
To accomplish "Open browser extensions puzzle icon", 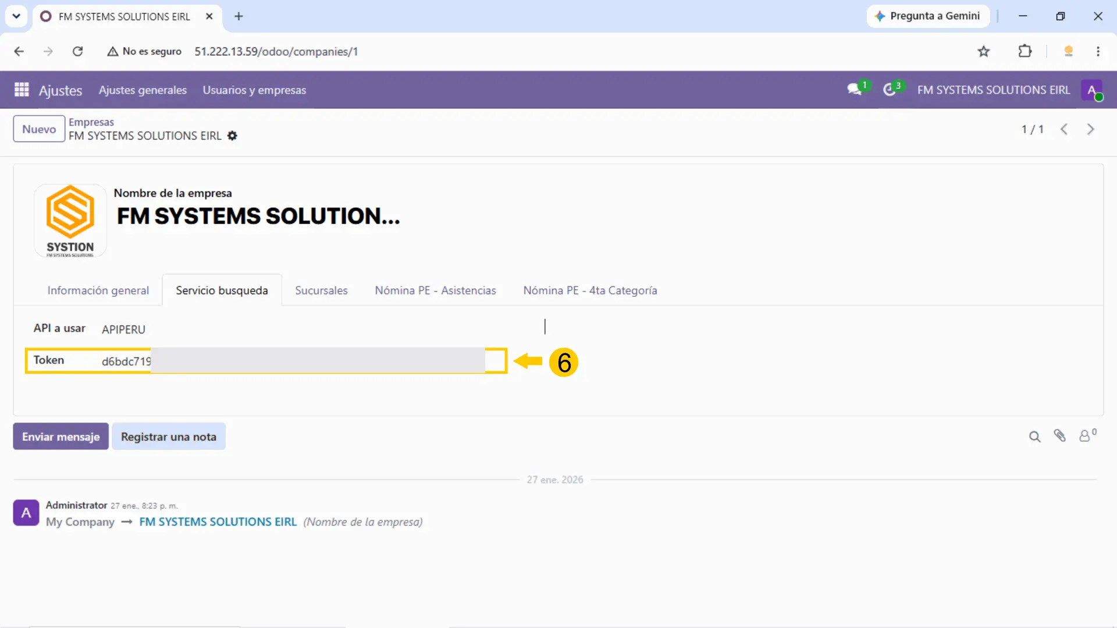I will [1024, 51].
